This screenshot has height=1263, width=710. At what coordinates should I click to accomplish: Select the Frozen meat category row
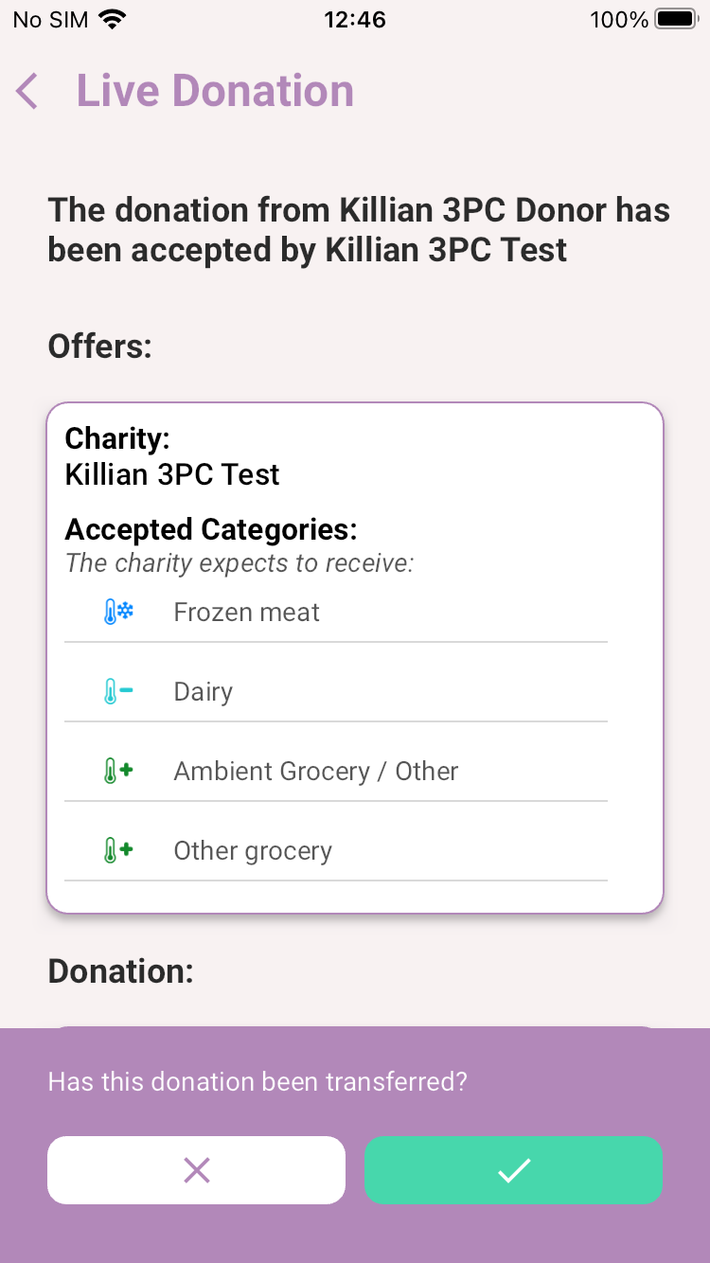[x=336, y=613]
